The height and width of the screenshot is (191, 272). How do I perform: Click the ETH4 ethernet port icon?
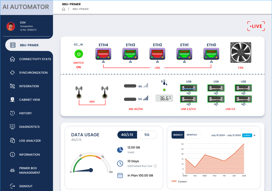[103, 54]
